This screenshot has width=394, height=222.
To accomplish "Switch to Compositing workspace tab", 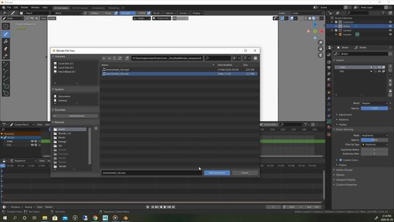I will coord(98,8).
